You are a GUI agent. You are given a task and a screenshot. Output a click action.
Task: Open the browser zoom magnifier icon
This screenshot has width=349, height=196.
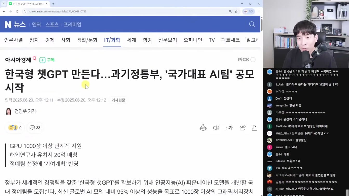pyautogui.click(x=230, y=11)
